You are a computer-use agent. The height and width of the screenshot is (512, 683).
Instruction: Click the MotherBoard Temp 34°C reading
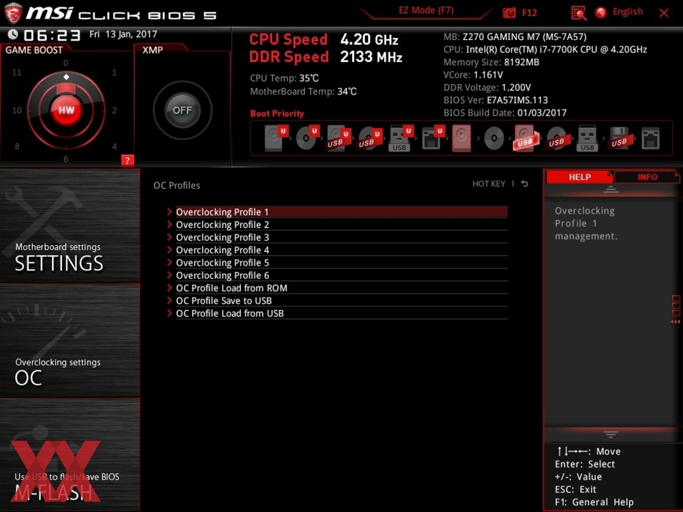point(303,91)
